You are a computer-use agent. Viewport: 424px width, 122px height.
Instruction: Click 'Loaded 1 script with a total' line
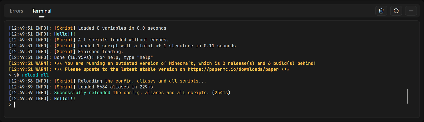click(x=122, y=46)
